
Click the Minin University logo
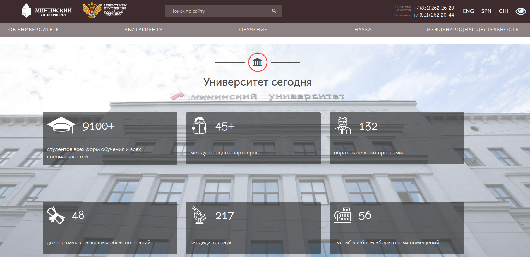tap(47, 11)
